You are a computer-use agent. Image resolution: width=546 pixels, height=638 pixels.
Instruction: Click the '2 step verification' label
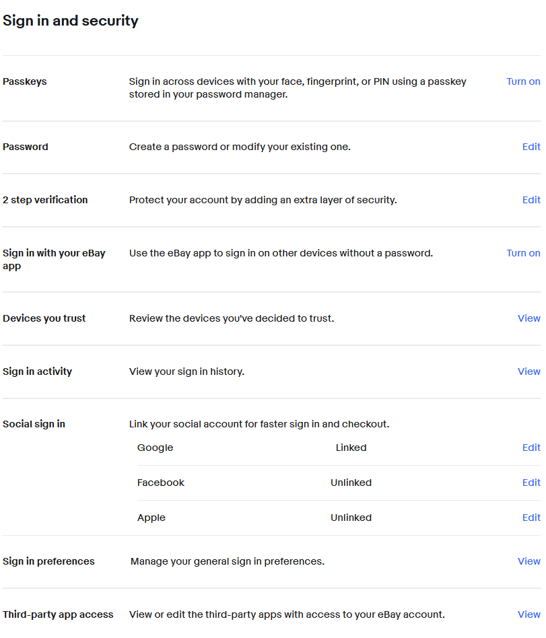pos(45,200)
